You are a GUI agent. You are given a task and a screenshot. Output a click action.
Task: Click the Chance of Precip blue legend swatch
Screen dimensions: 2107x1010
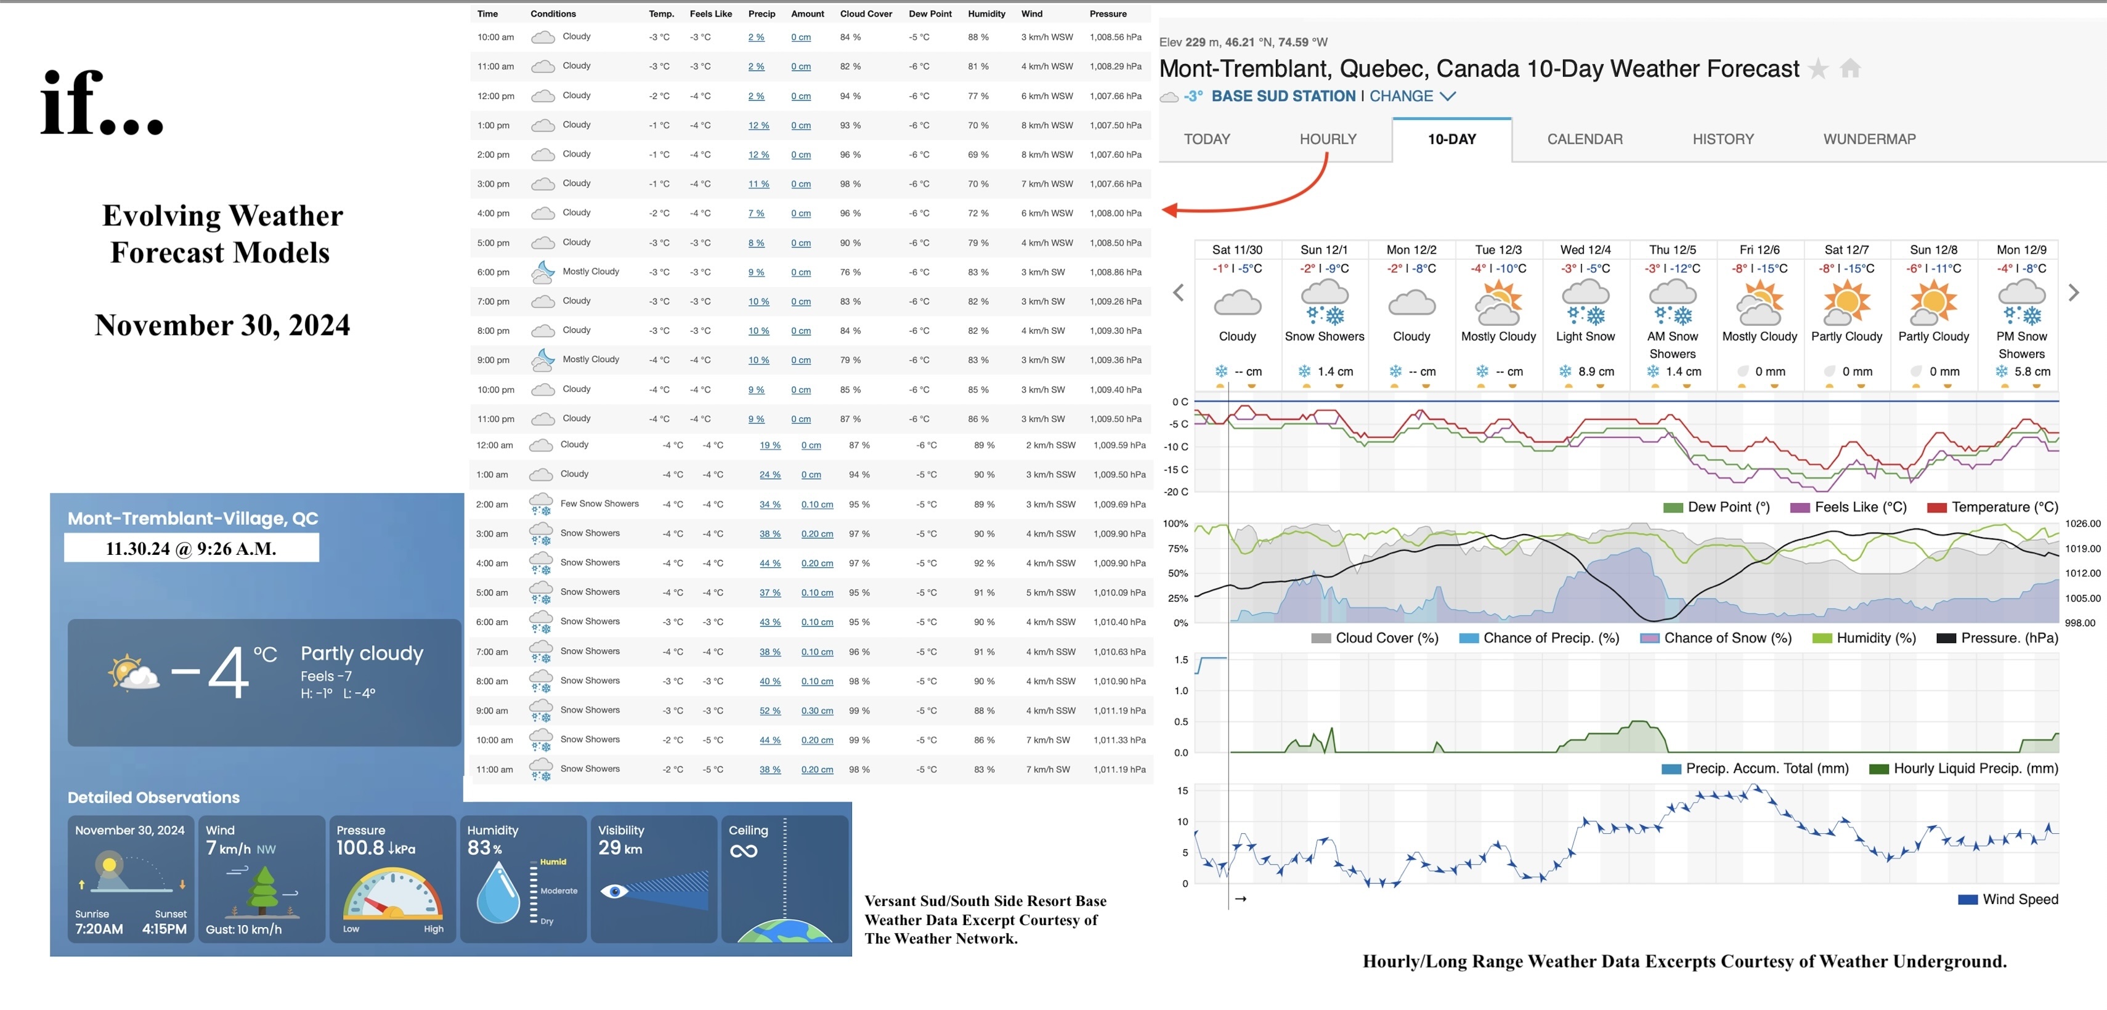click(x=1468, y=639)
